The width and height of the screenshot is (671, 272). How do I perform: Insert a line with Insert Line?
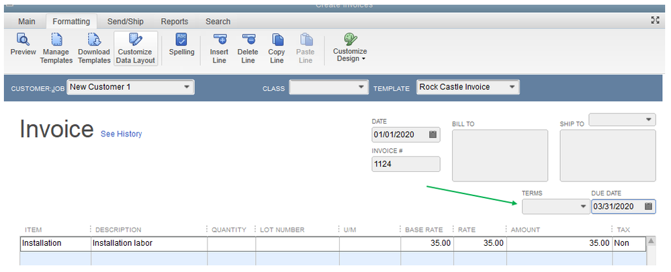pos(219,49)
